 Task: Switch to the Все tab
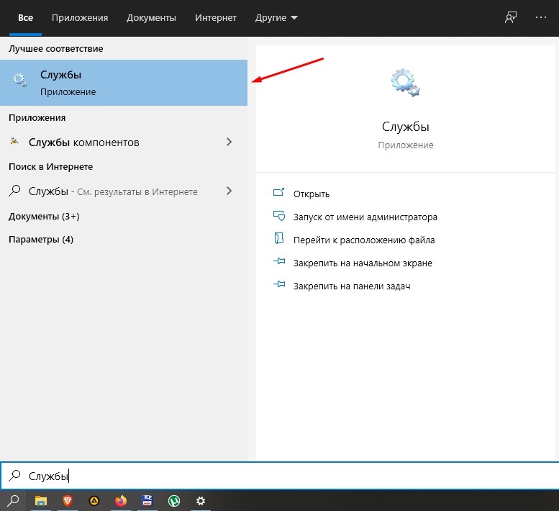[25, 18]
